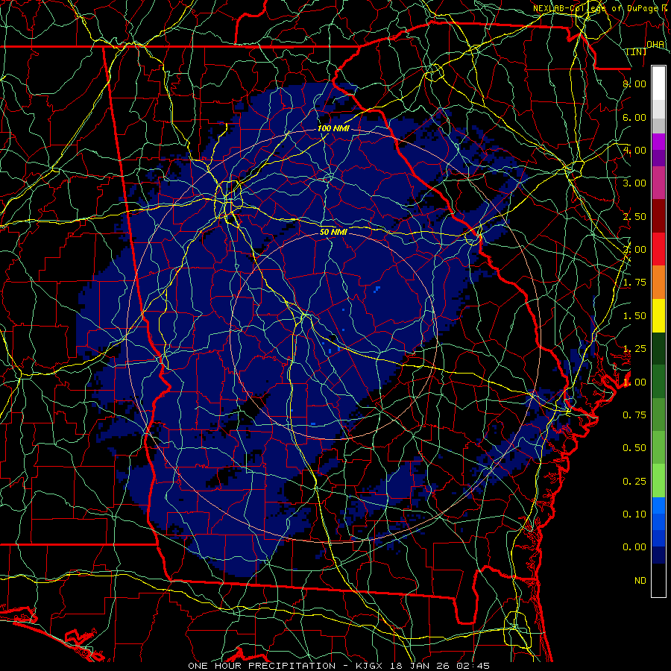The width and height of the screenshot is (671, 671).
Task: Pick the bright red legend swatch
Action: tap(658, 249)
